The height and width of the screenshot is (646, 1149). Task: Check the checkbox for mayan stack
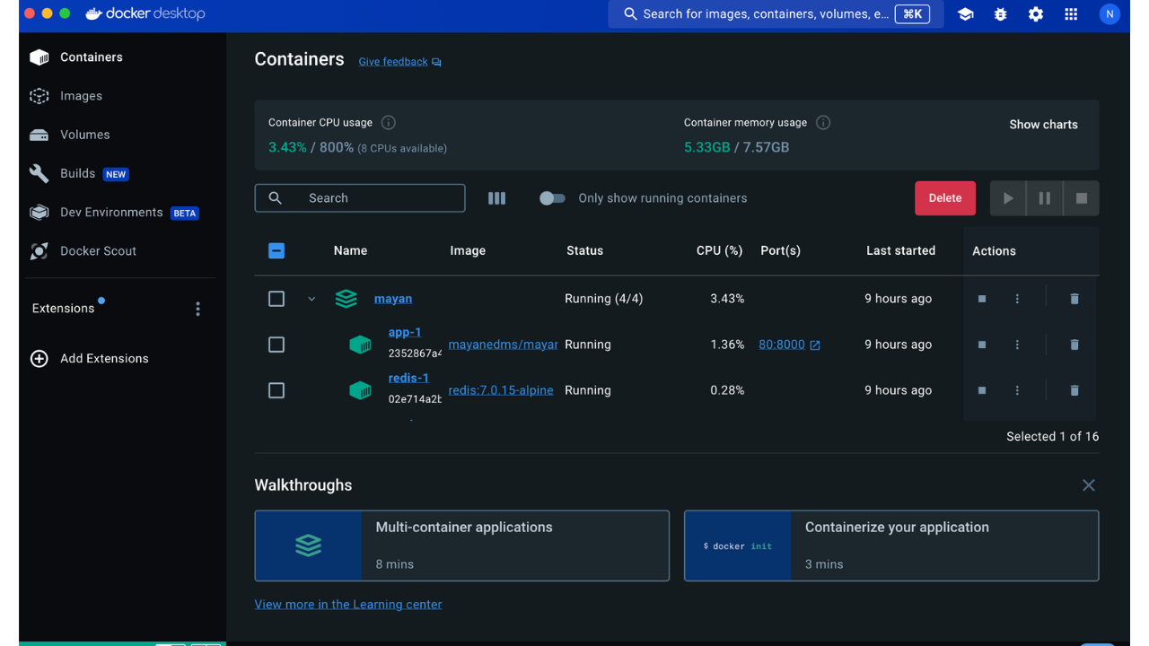[x=276, y=299]
